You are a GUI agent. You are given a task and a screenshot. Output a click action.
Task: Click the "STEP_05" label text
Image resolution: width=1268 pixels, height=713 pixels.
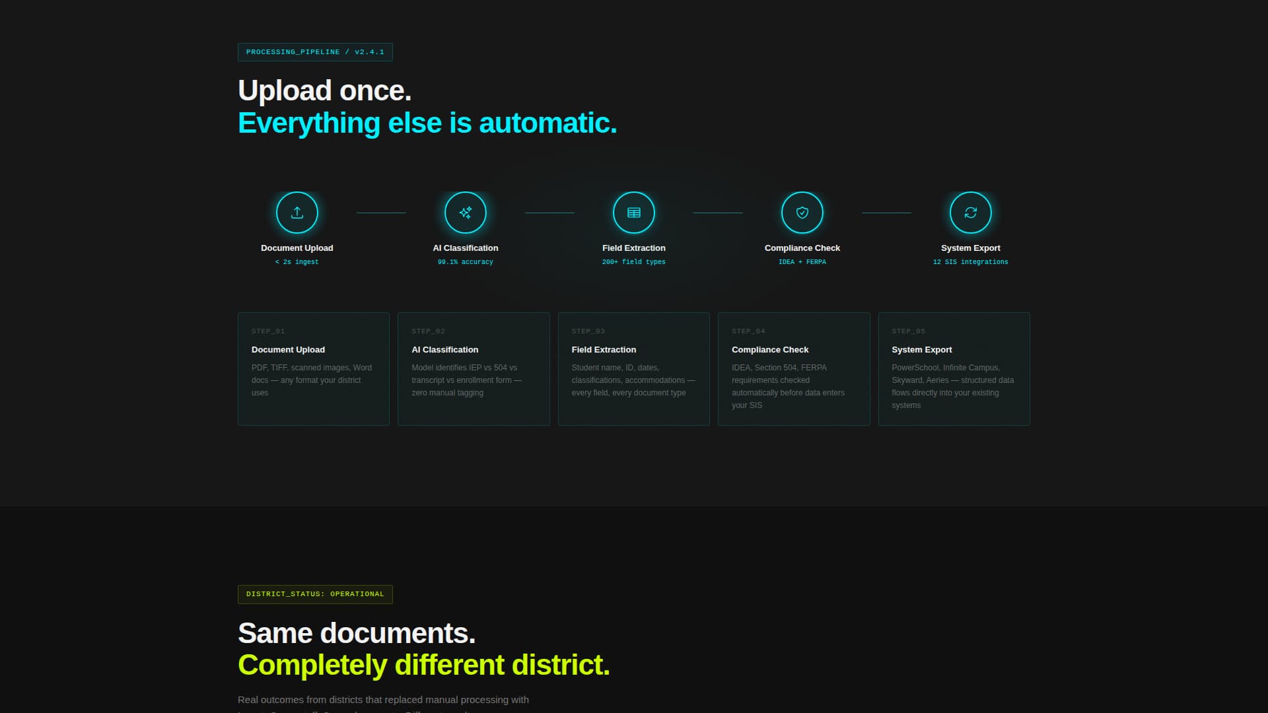pos(909,331)
